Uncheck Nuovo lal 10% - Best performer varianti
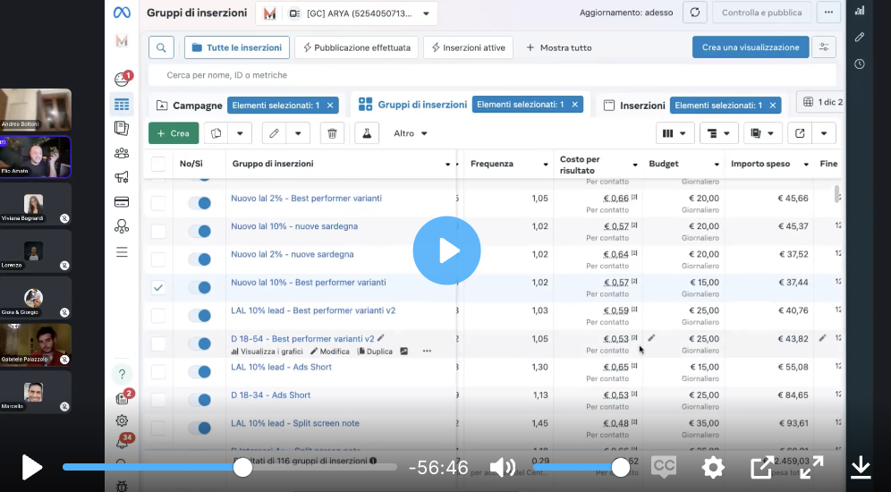Viewport: 891px width, 492px height. click(158, 287)
